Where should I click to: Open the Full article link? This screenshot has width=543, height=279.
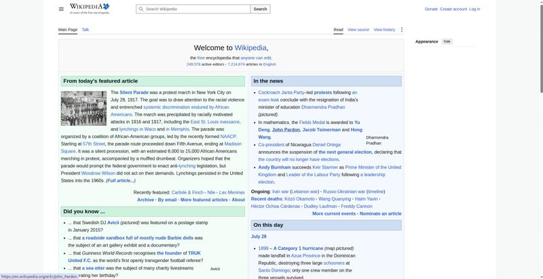click(x=121, y=181)
